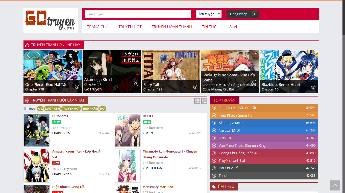This screenshot has width=345, height=193.
Task: Sort by Lượt Xem filter tag
Action: [x=53, y=109]
